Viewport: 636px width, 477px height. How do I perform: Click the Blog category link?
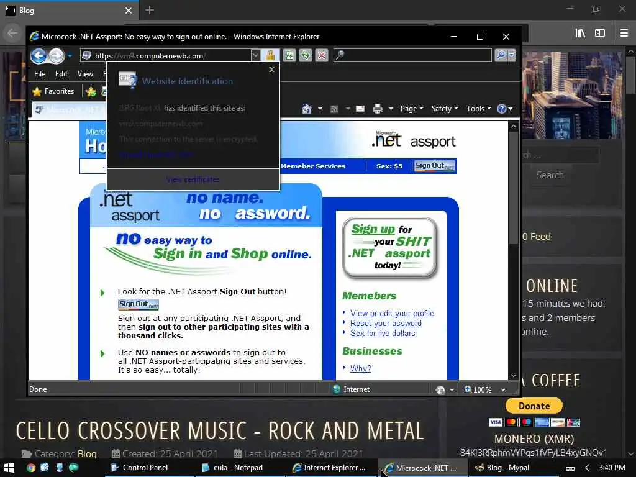pyautogui.click(x=87, y=453)
